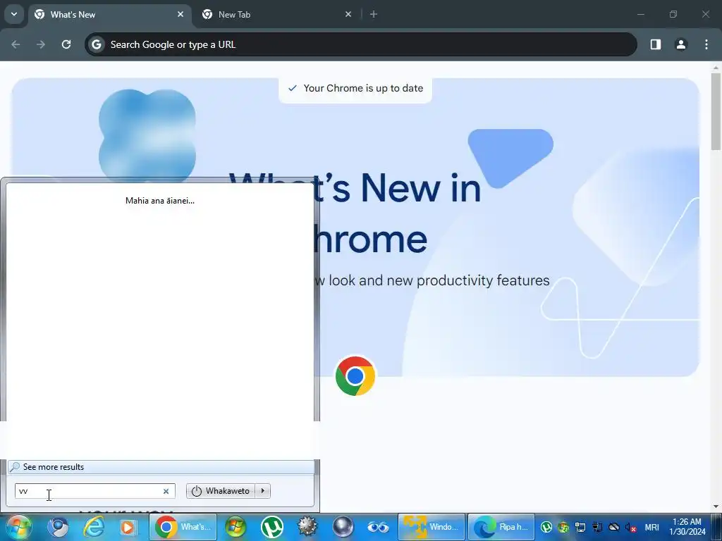Minimize the Chrome window
This screenshot has width=722, height=541.
640,14
